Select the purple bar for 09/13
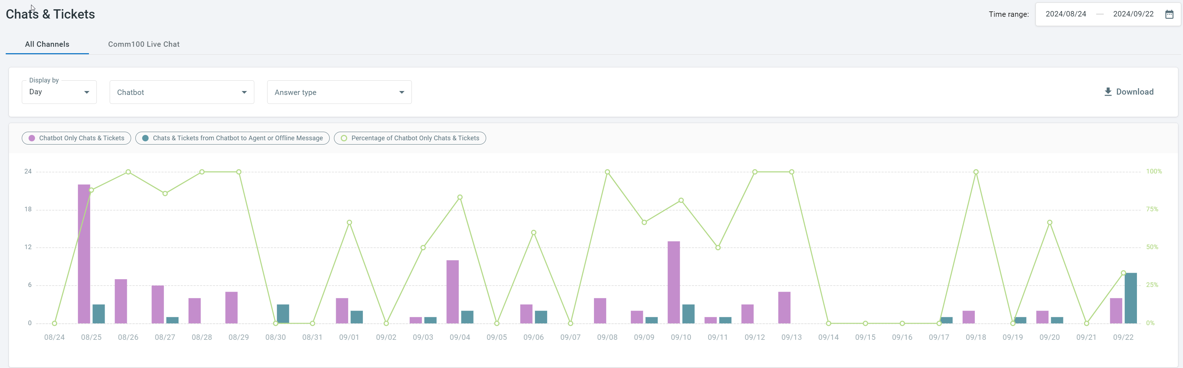This screenshot has height=368, width=1183. pyautogui.click(x=784, y=307)
